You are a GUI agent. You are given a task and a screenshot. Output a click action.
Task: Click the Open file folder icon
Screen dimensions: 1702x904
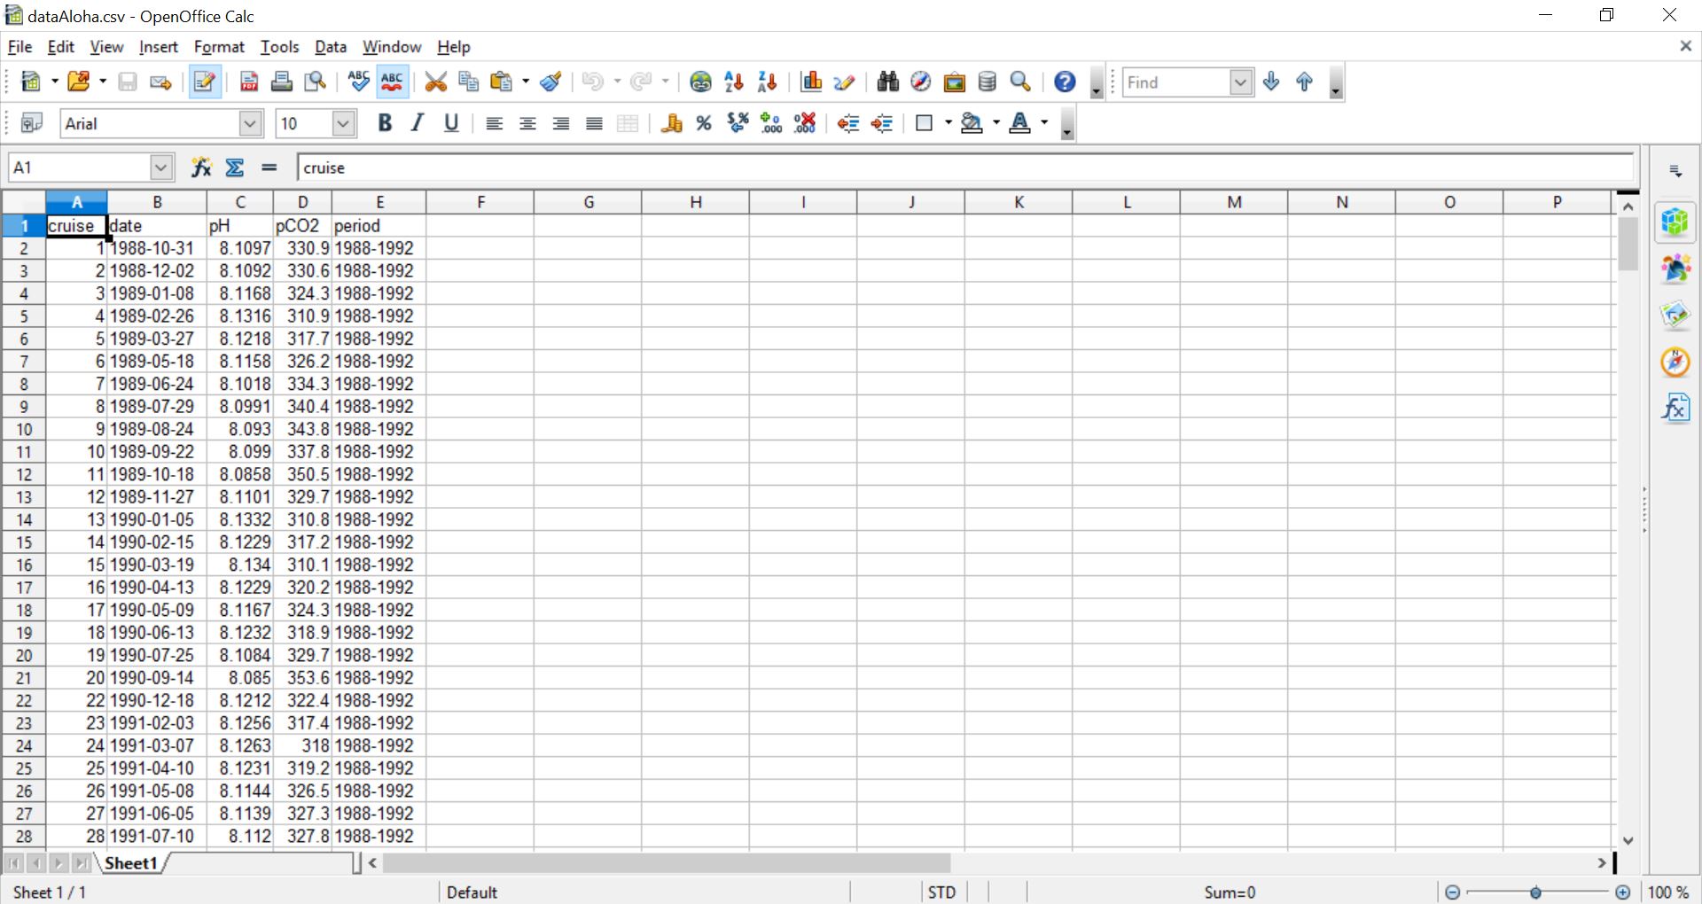(x=78, y=82)
